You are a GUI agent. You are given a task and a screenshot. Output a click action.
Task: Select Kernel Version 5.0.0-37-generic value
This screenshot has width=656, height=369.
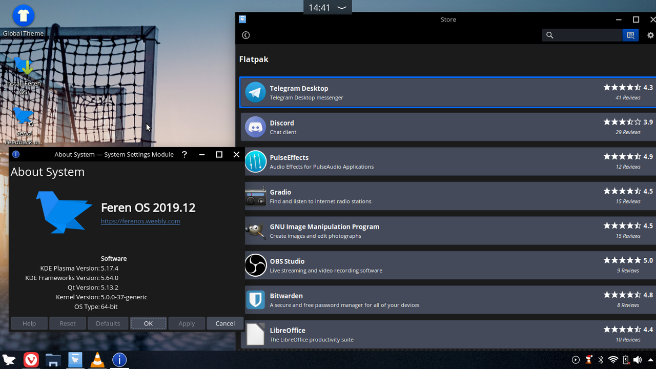(124, 297)
